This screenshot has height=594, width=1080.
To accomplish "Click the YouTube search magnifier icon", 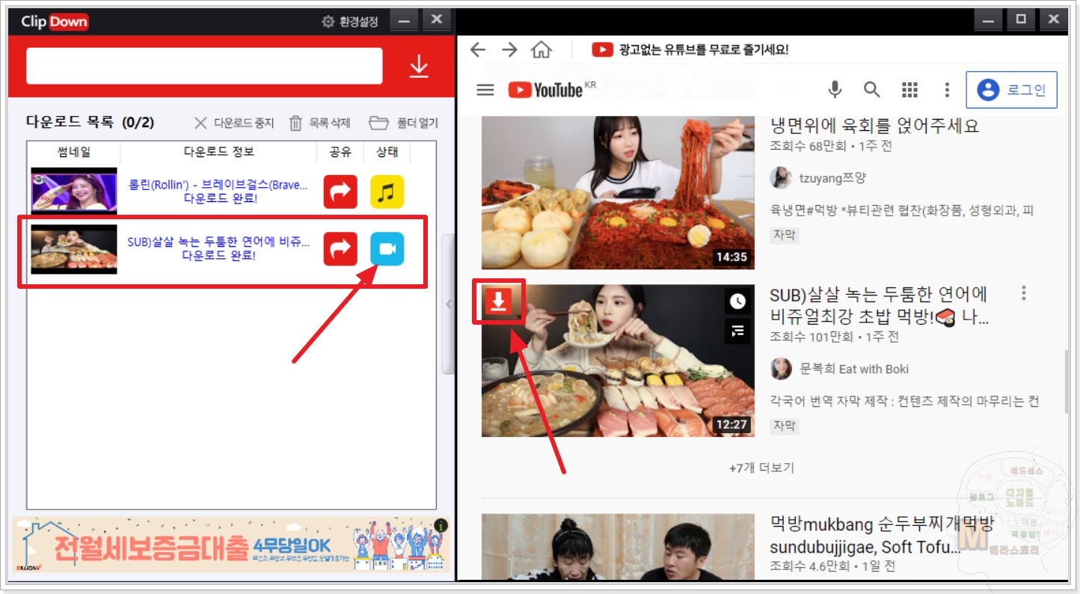I will 872,90.
